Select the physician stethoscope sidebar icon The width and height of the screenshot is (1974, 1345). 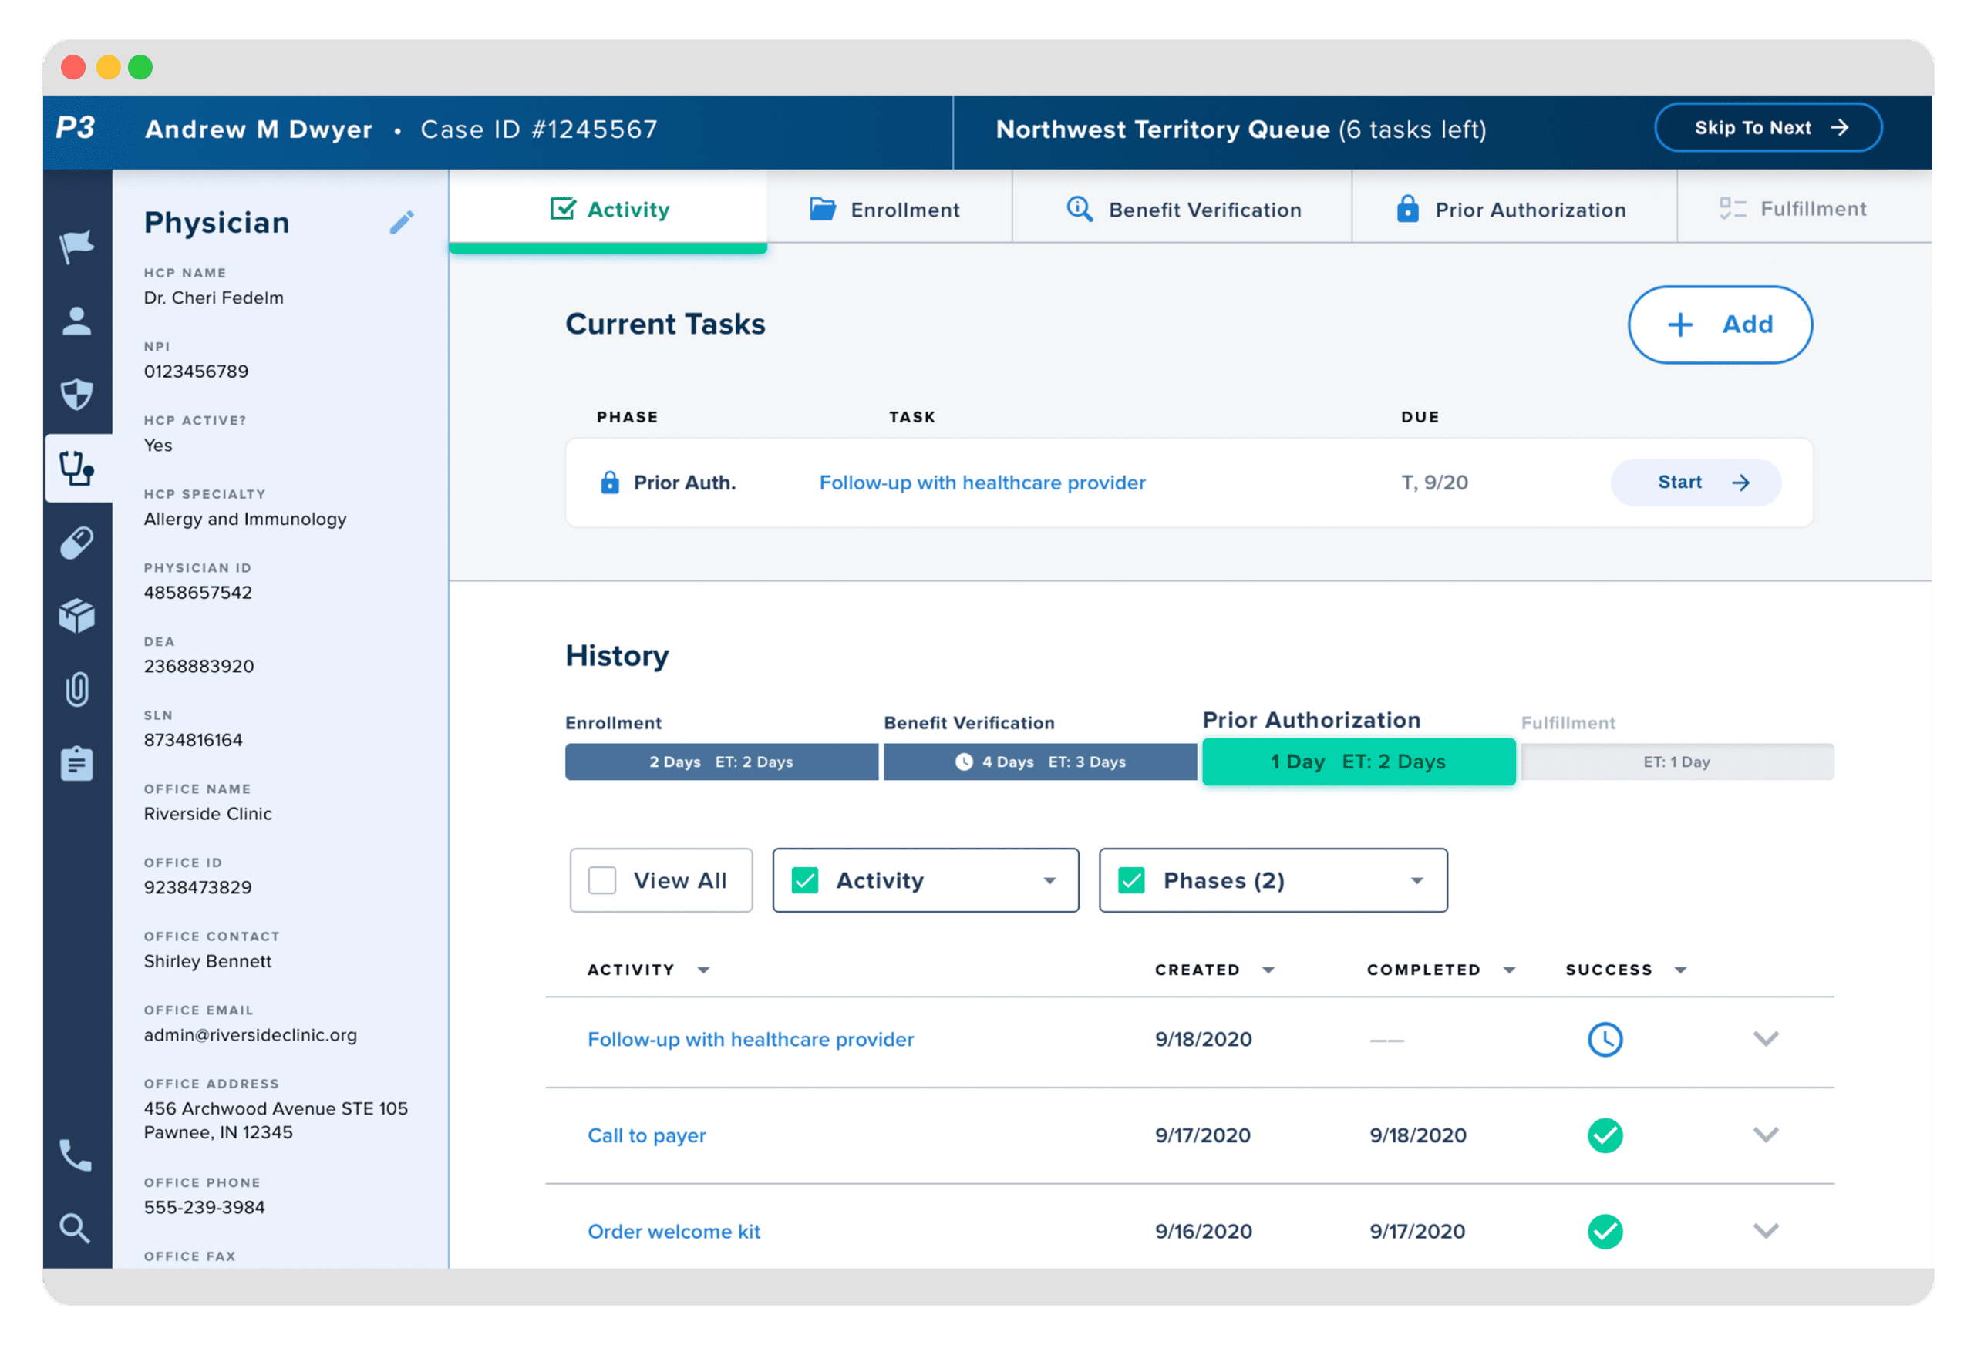point(76,468)
